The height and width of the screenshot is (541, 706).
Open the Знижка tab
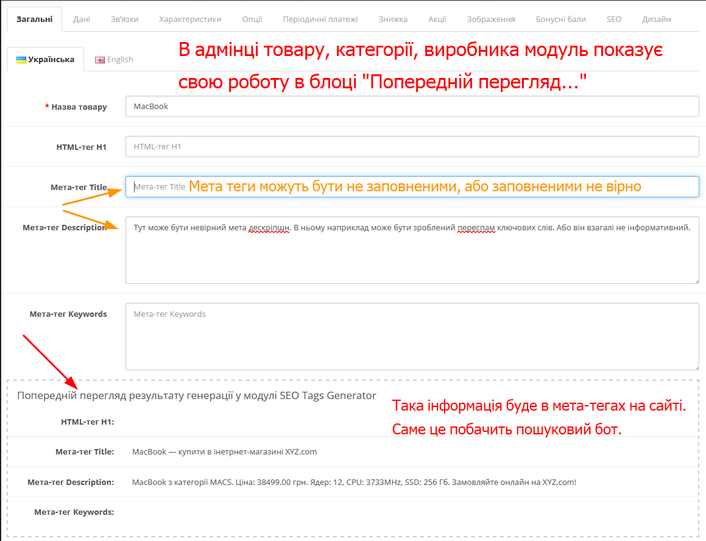coord(393,19)
